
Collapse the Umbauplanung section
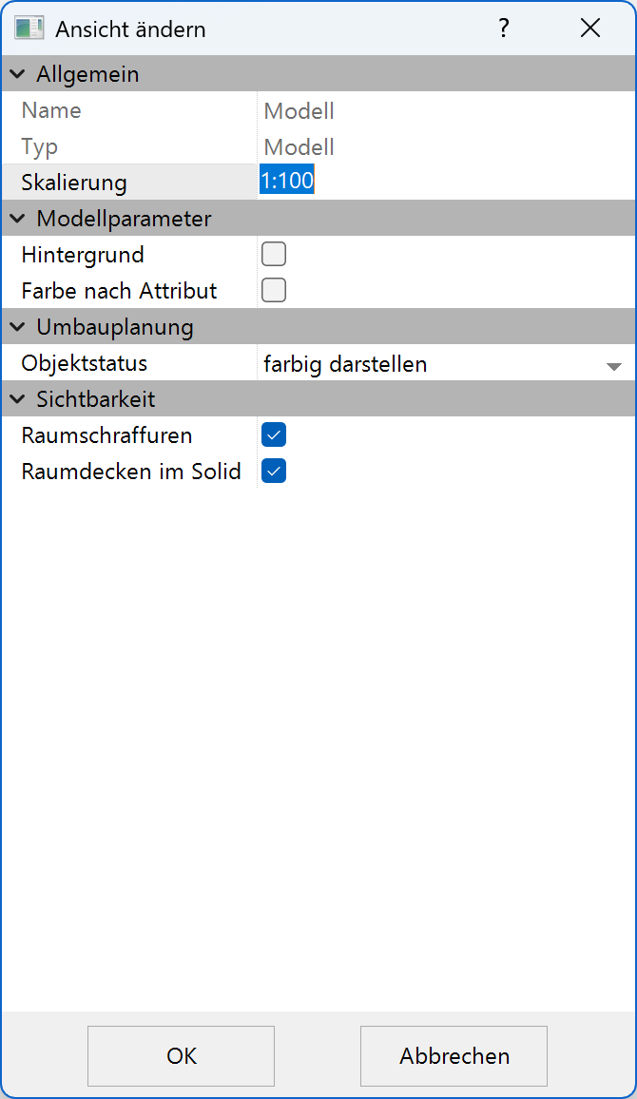(x=16, y=326)
